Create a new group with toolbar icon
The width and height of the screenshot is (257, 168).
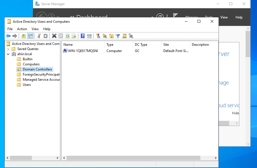[104, 36]
